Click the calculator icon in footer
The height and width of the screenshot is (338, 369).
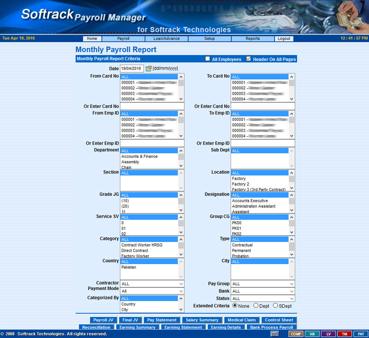pyautogui.click(x=274, y=334)
